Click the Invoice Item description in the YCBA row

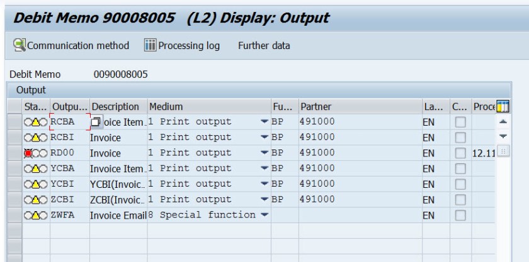coord(118,169)
